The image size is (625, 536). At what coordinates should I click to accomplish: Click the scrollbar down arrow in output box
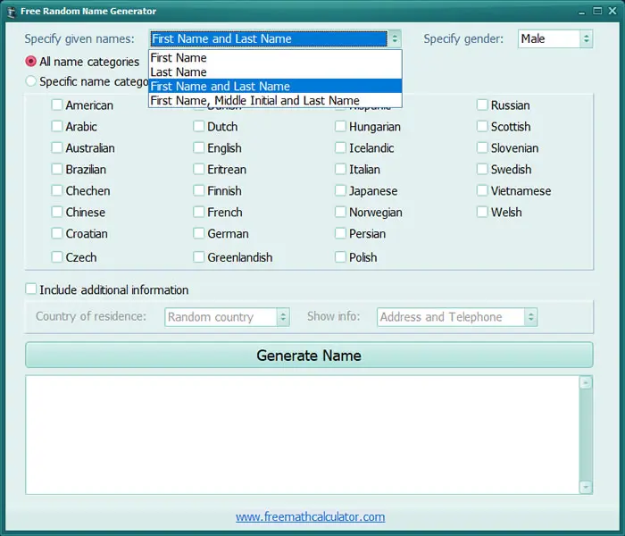tap(585, 487)
